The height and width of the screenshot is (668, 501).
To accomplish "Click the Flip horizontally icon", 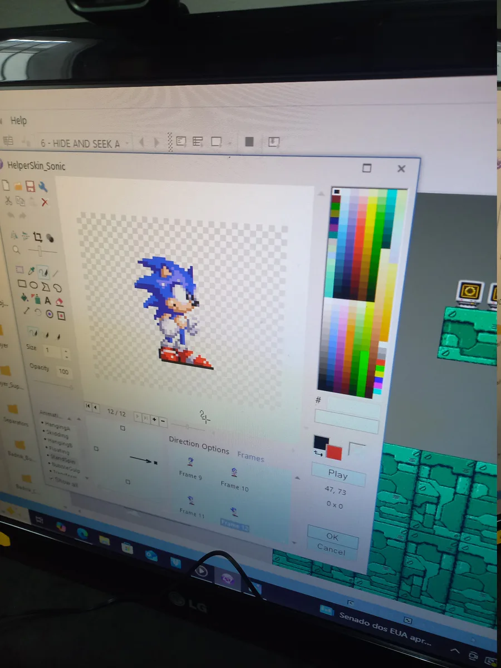I will click(x=14, y=235).
